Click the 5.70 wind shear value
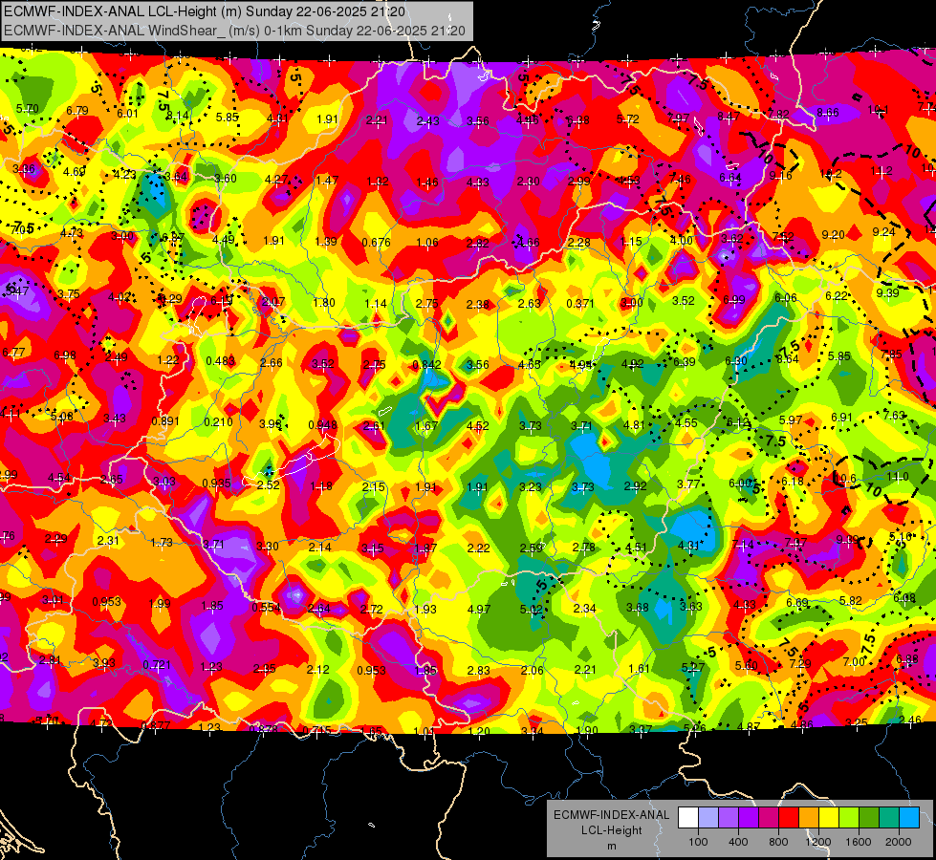Image resolution: width=936 pixels, height=860 pixels. [x=28, y=109]
